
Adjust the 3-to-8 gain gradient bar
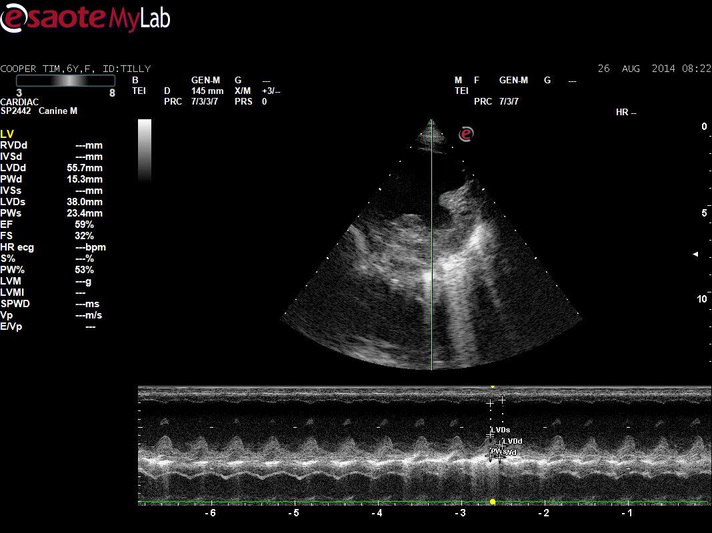click(x=65, y=80)
